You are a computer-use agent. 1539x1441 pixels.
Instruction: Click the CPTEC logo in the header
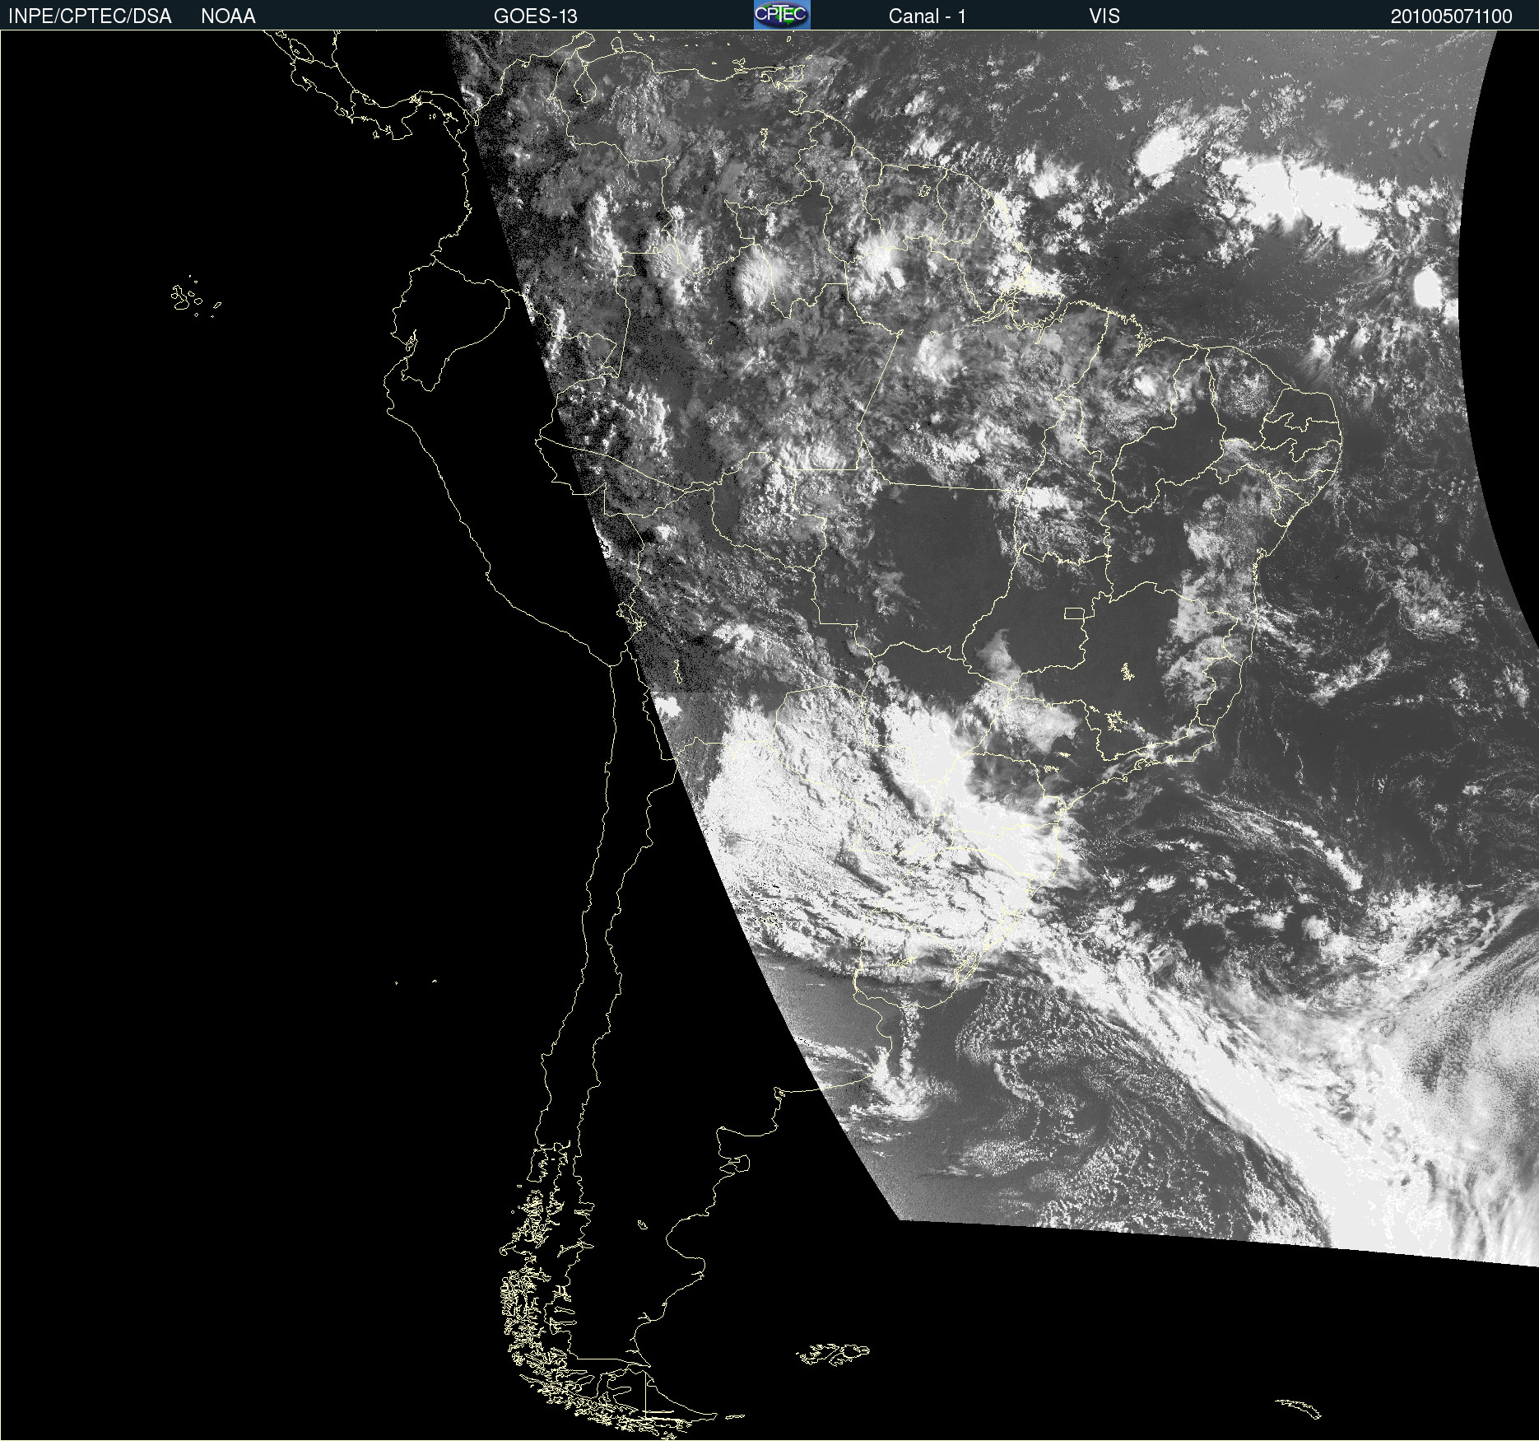pos(782,15)
